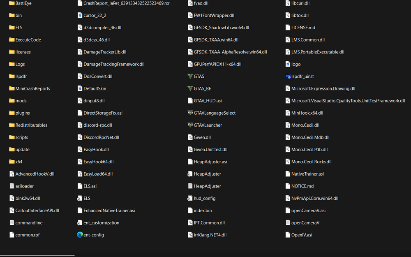Select the ELS configuration file icon
Viewport: 411px width, 257px height.
pyautogui.click(x=80, y=199)
